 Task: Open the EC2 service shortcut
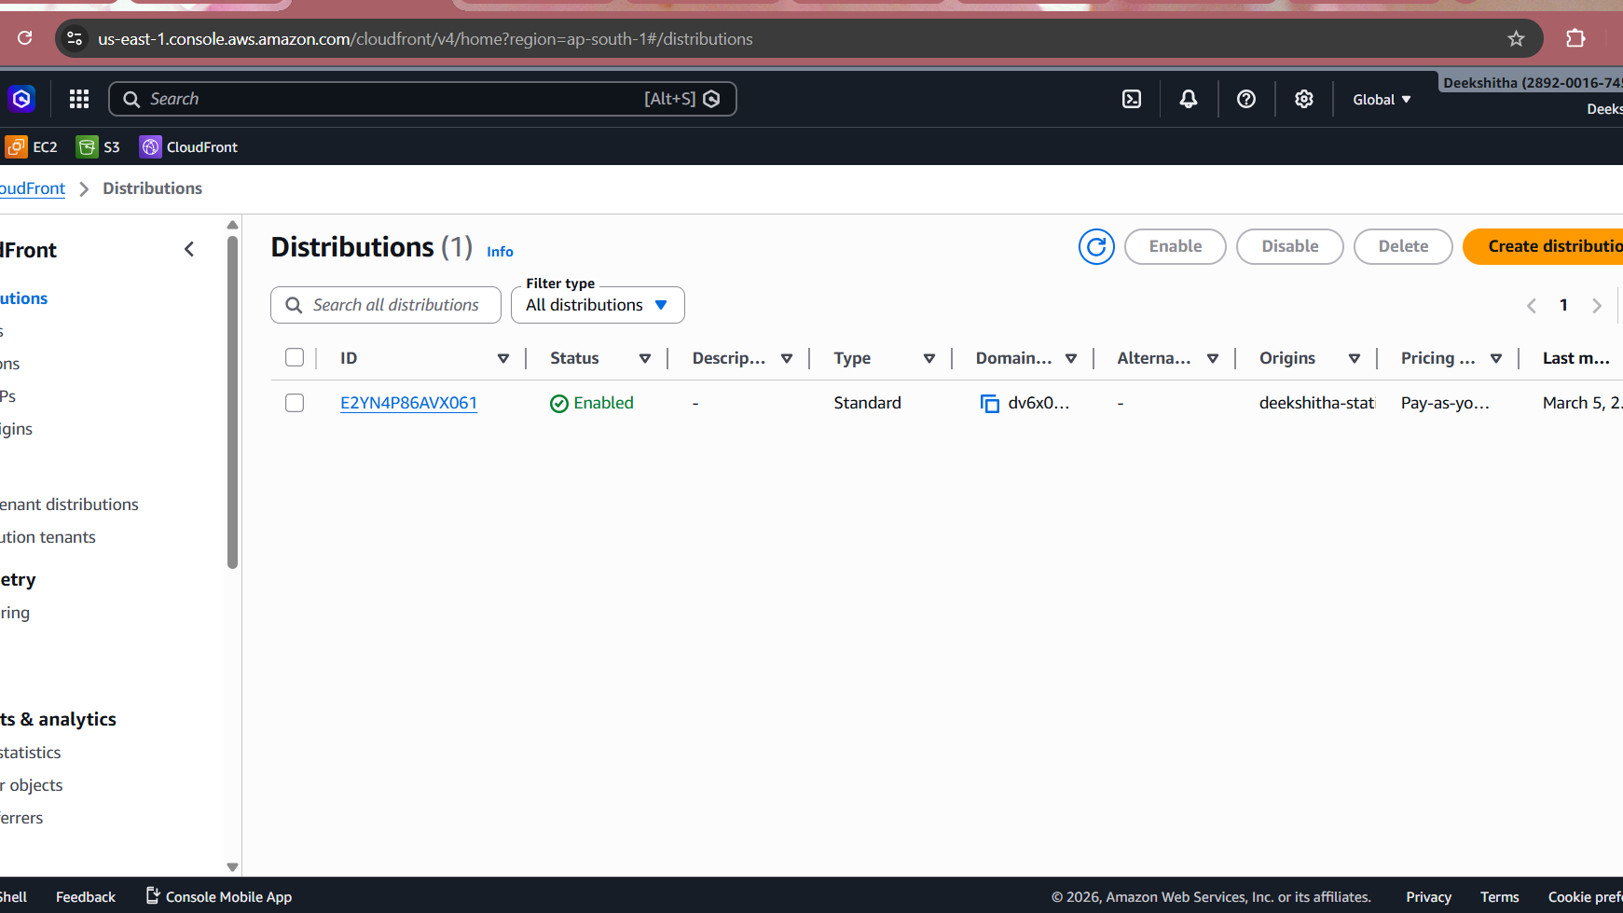pos(32,147)
